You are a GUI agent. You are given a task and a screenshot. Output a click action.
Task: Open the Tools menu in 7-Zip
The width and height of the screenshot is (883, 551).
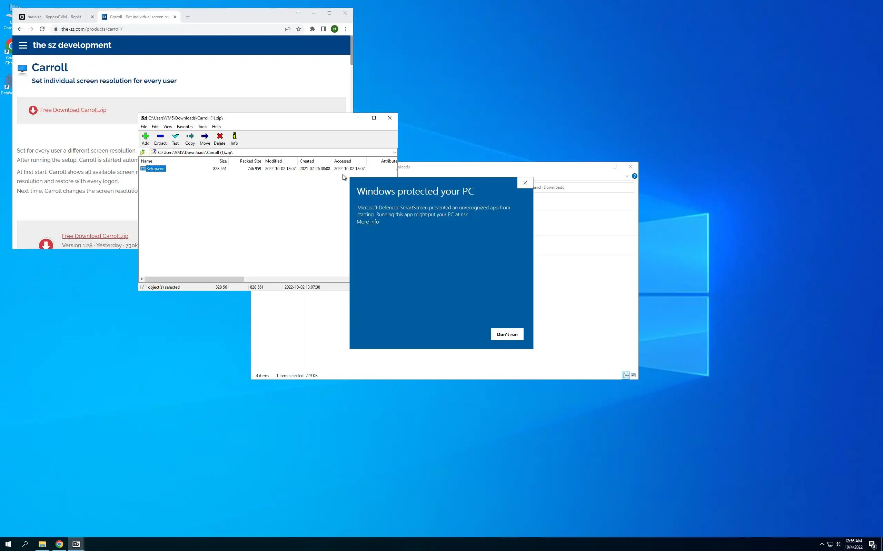202,127
